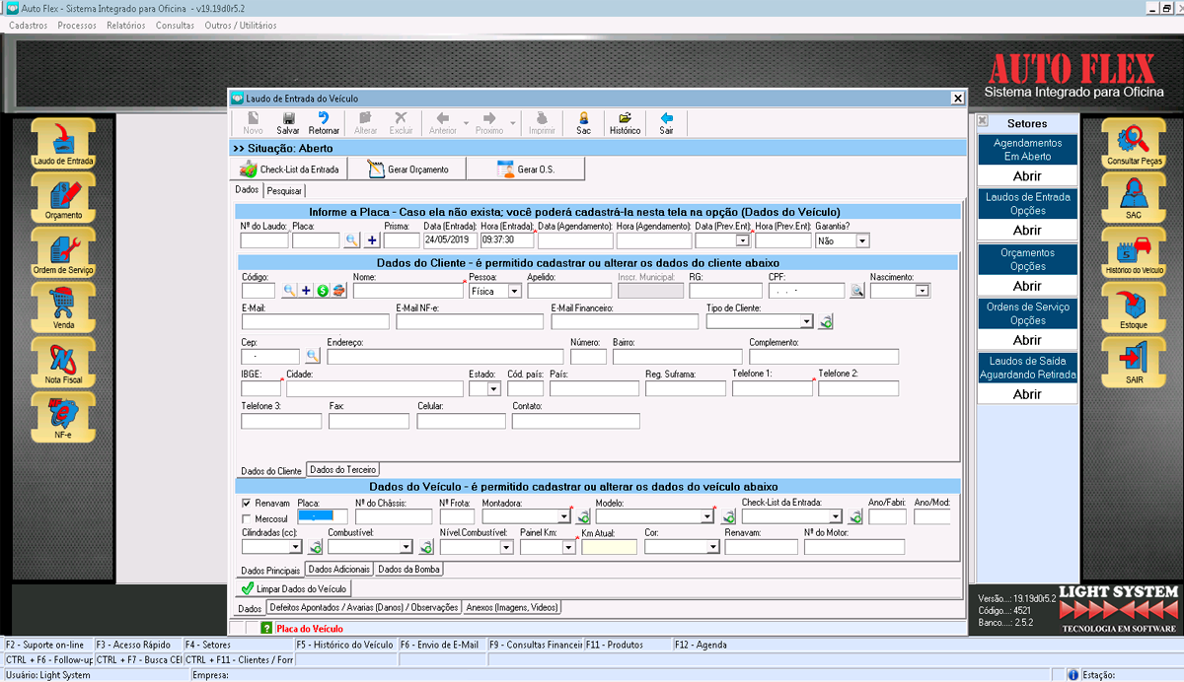Click the Check-List da Entrada button

coord(289,169)
